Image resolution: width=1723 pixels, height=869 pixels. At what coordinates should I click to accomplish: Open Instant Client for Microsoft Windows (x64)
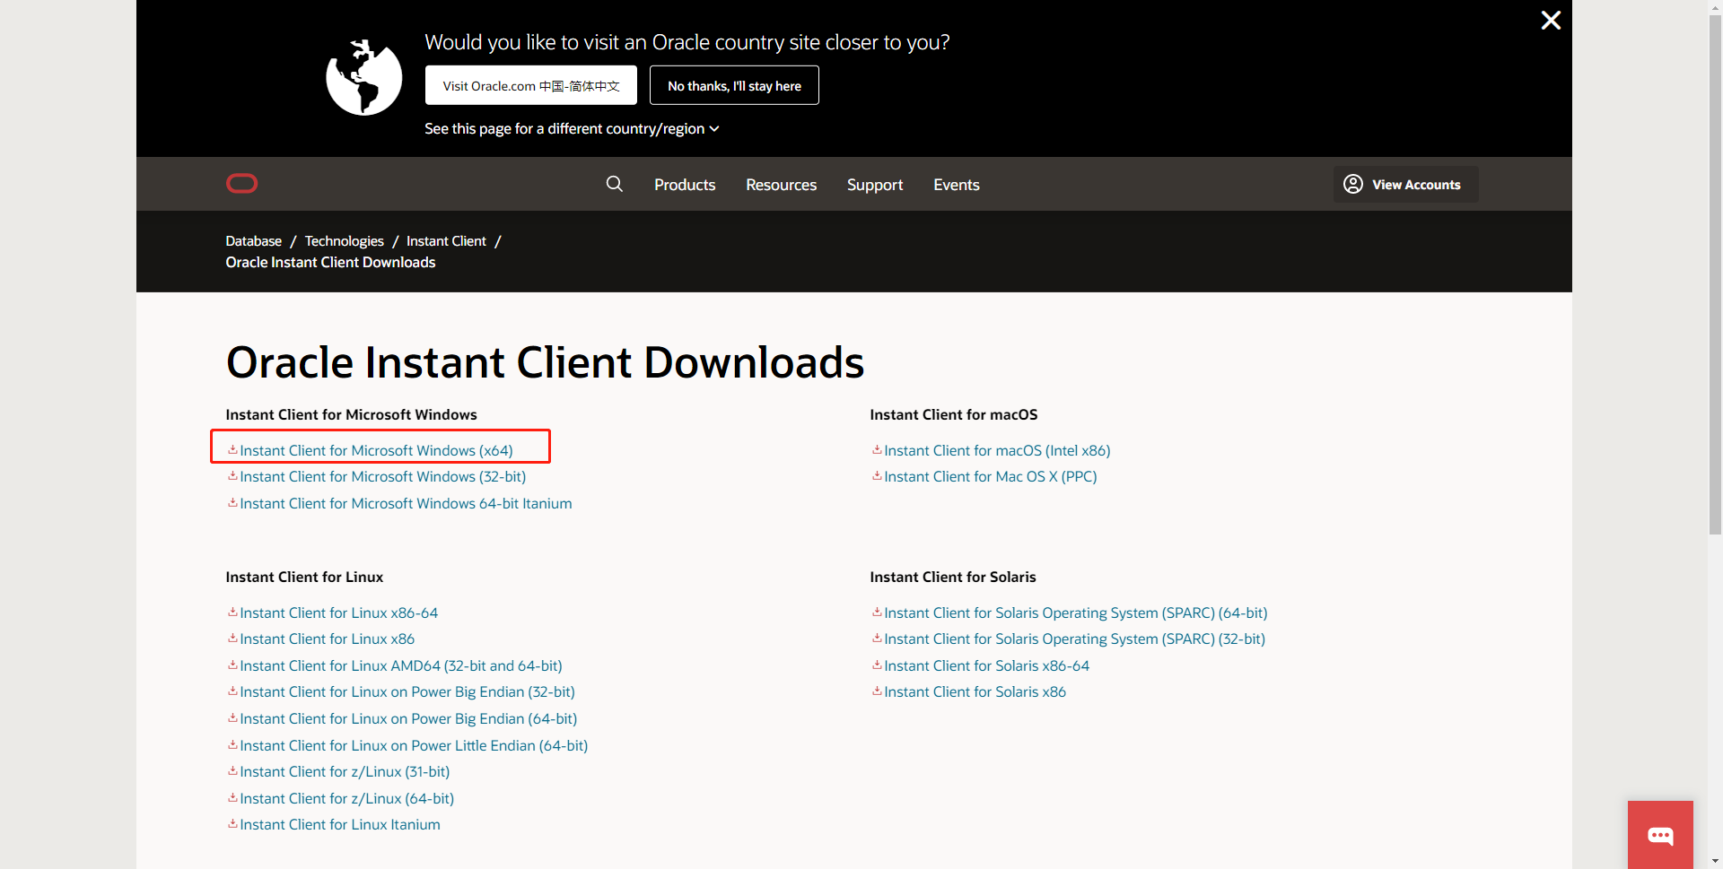[x=376, y=450]
